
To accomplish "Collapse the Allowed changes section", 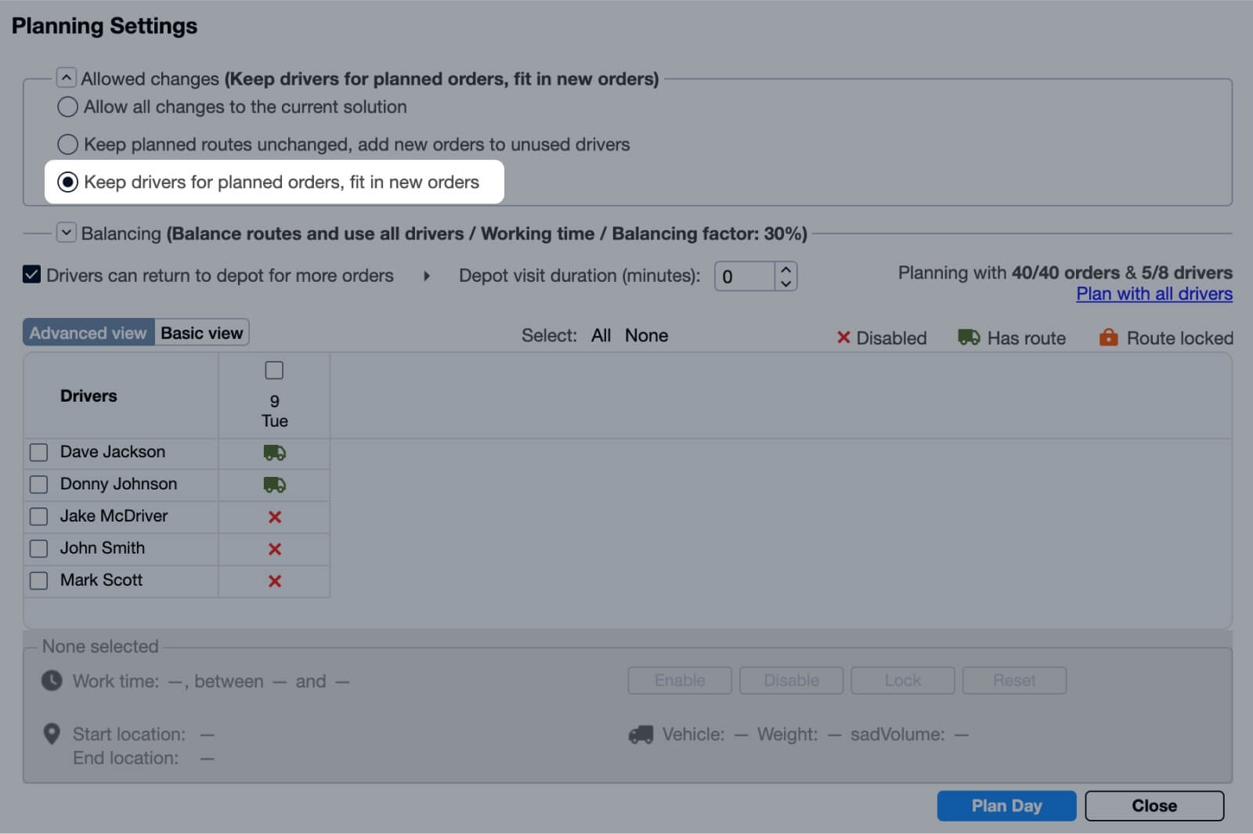I will (66, 77).
